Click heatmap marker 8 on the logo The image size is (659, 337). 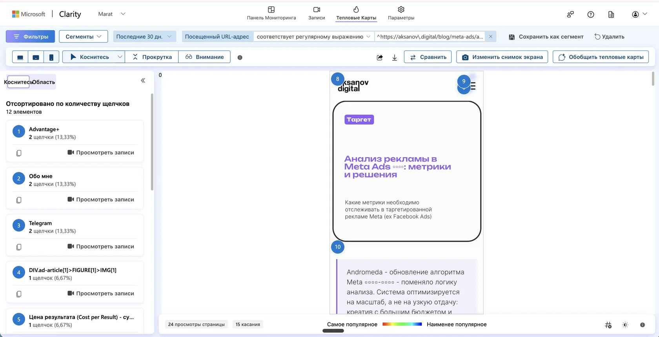click(338, 79)
